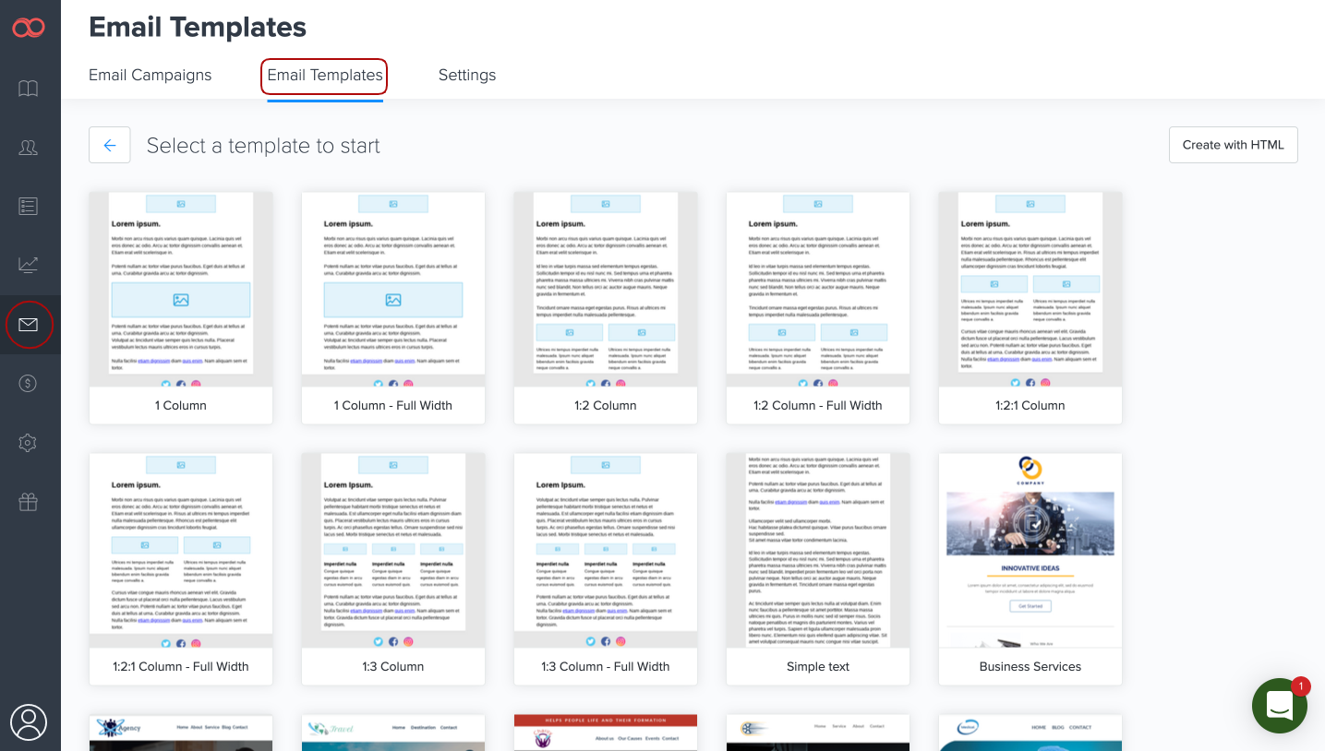Screen dimensions: 1325x751
Task: Click the list form sidebar icon
Action: coord(29,206)
